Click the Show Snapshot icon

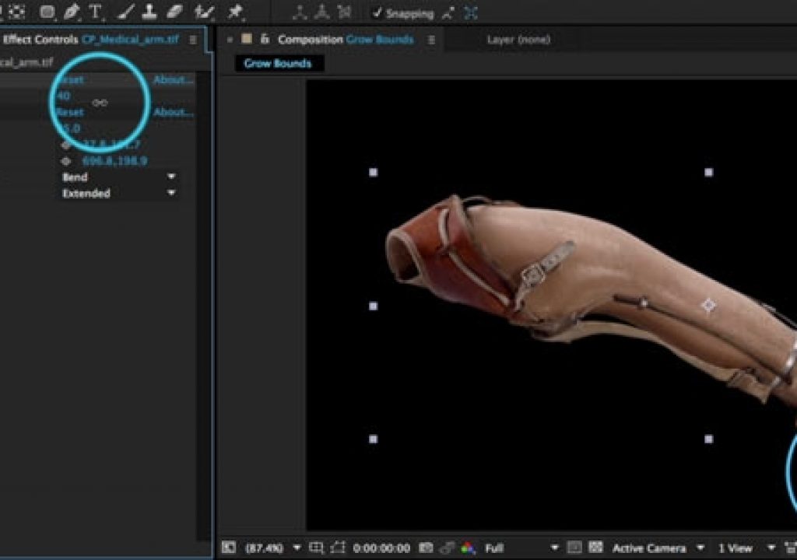pos(447,548)
